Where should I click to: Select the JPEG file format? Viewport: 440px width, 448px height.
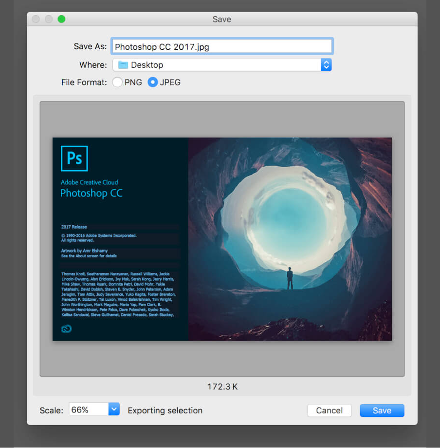coord(153,82)
